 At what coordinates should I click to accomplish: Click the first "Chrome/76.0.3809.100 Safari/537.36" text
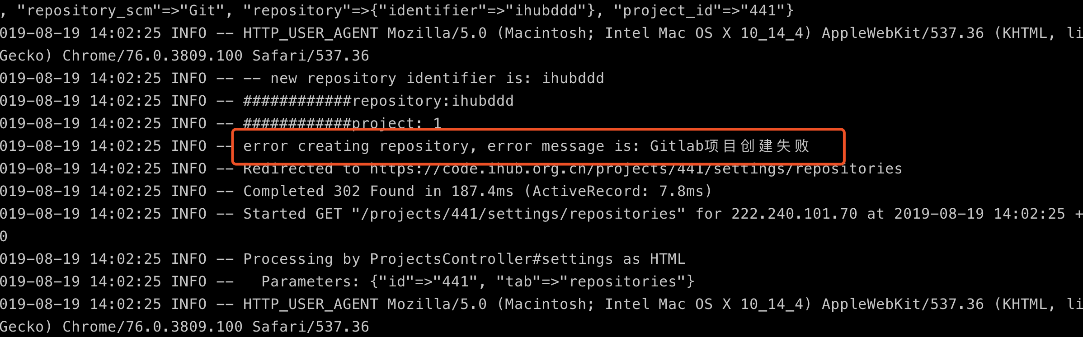pos(216,56)
